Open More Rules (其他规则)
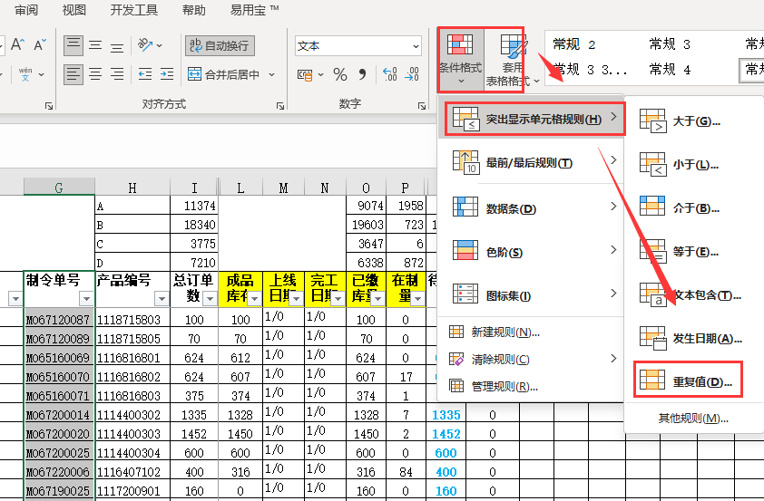 (x=693, y=419)
